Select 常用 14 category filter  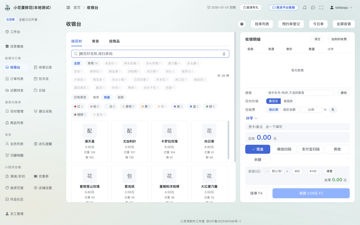click(92, 63)
